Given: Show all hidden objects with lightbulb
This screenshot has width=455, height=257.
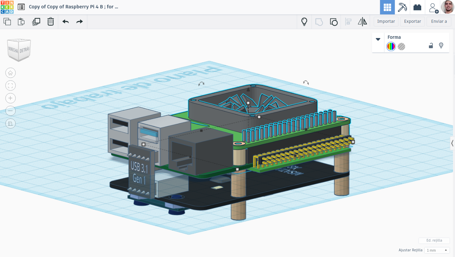Looking at the screenshot, I should [x=304, y=22].
